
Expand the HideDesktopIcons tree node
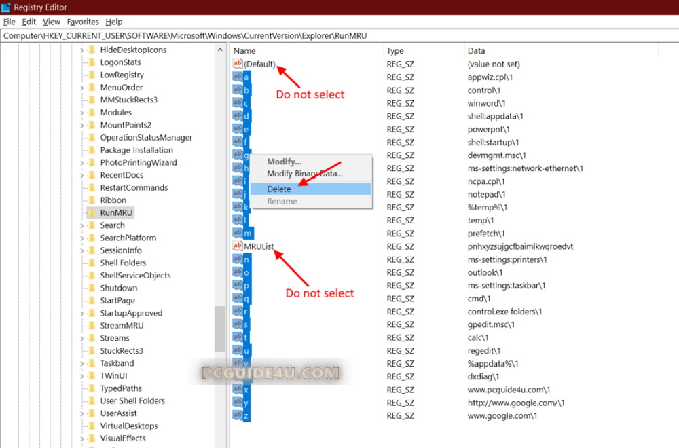(x=81, y=50)
